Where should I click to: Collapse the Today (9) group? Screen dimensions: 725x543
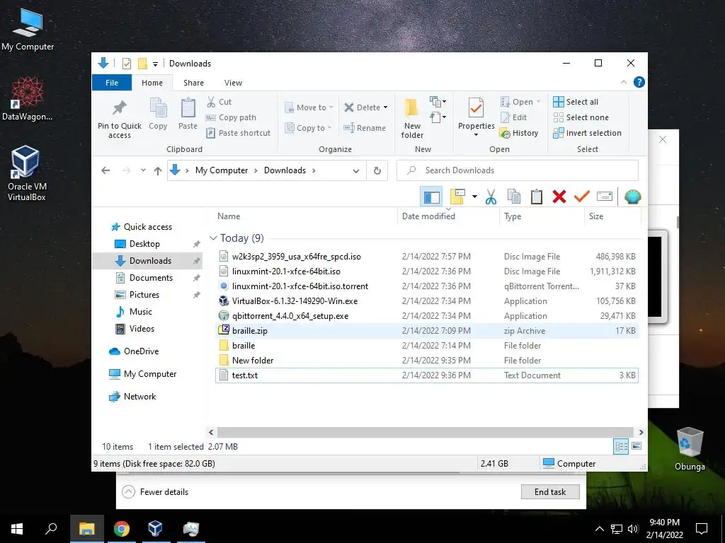[213, 238]
